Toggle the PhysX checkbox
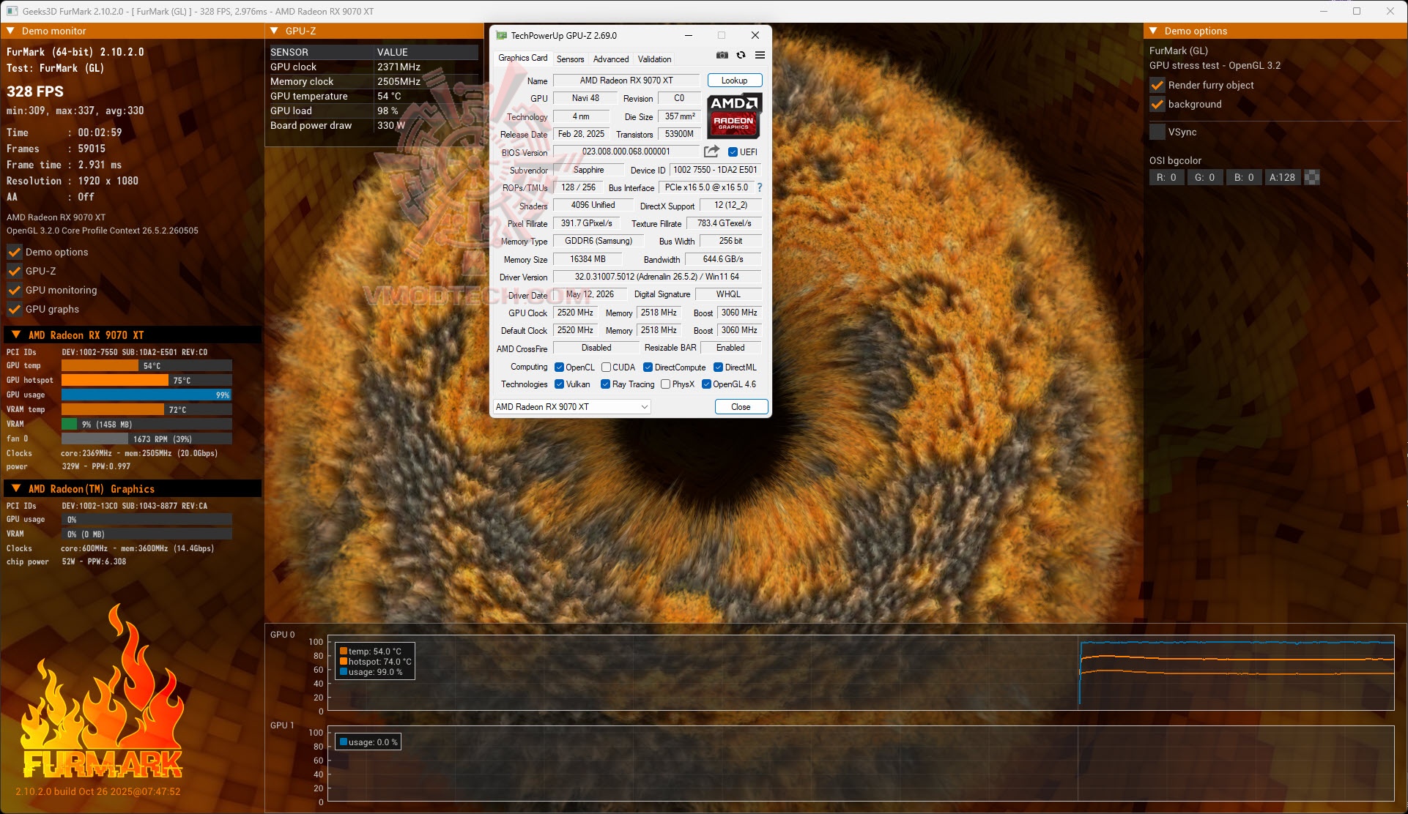This screenshot has height=814, width=1408. (666, 384)
